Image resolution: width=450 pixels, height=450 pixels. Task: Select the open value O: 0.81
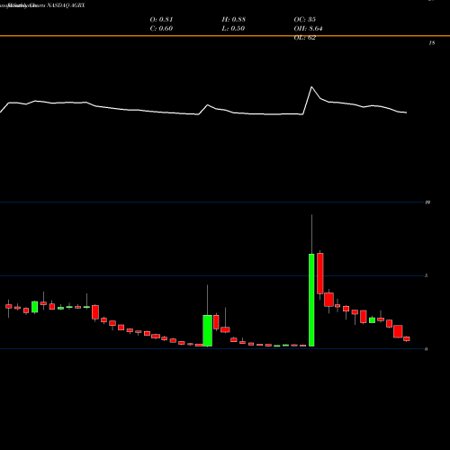161,20
